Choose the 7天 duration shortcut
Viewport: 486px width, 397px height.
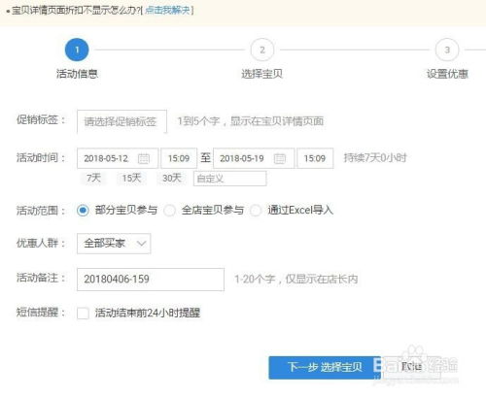pyautogui.click(x=93, y=178)
